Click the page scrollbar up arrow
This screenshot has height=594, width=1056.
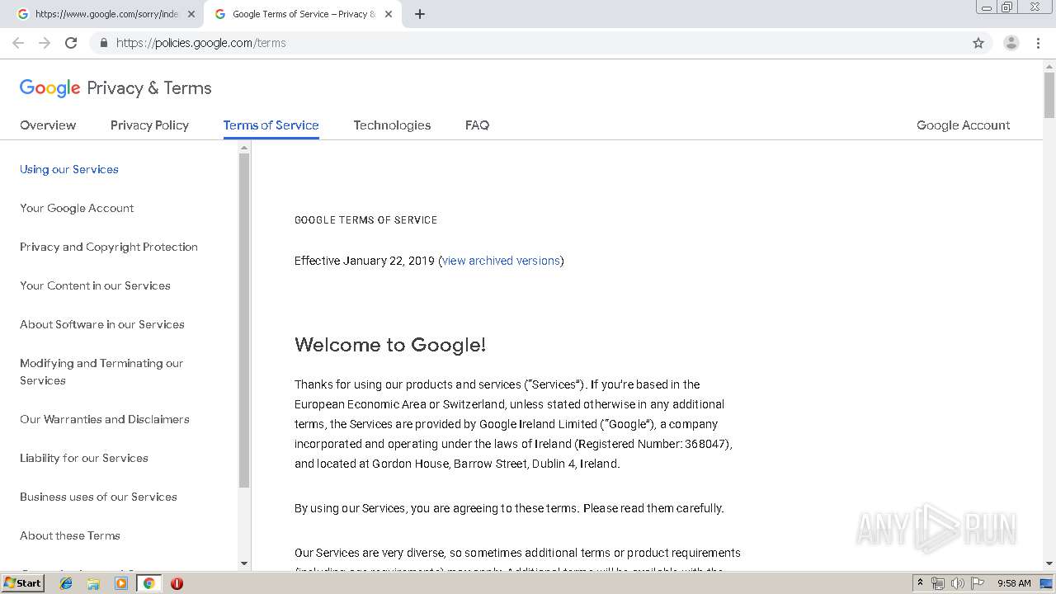(x=1049, y=65)
